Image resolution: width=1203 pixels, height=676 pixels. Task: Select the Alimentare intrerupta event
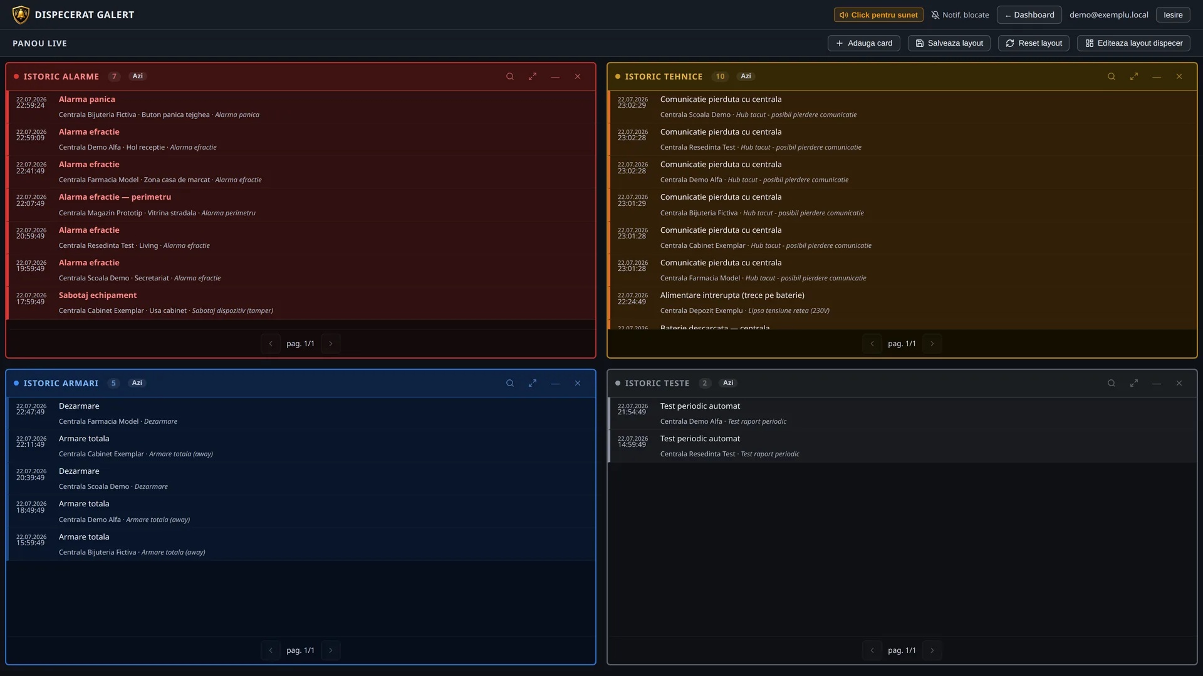[x=903, y=303]
